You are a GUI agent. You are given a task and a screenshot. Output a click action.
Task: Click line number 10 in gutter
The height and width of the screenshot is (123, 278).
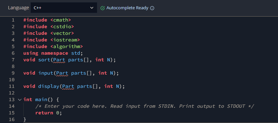pyautogui.click(x=12, y=80)
